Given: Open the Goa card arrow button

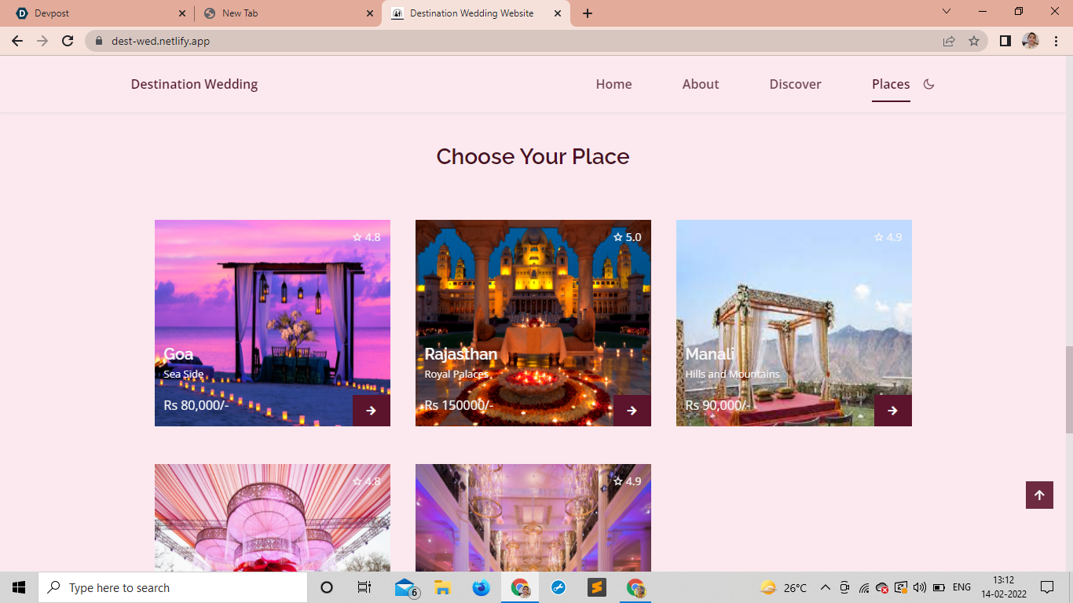Looking at the screenshot, I should coord(372,411).
